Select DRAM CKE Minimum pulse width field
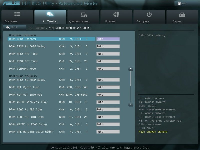 click(108, 132)
